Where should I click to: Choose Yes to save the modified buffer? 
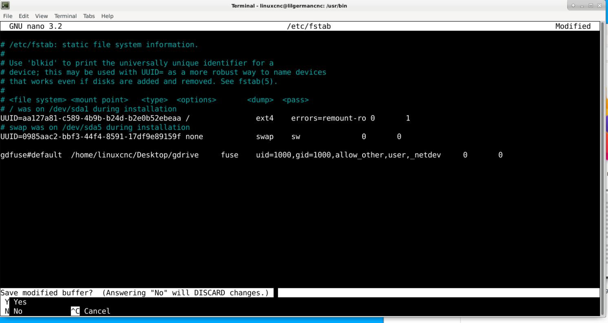point(16,302)
